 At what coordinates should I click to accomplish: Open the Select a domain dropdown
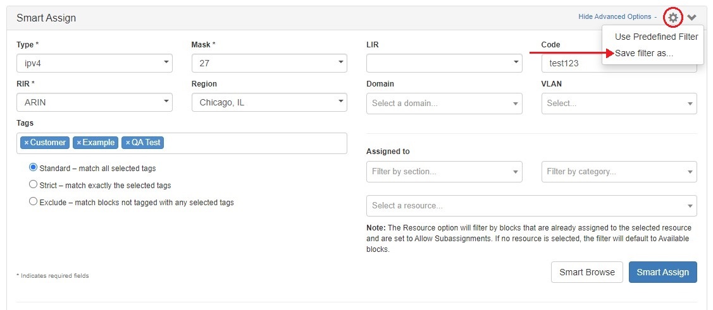coord(444,104)
